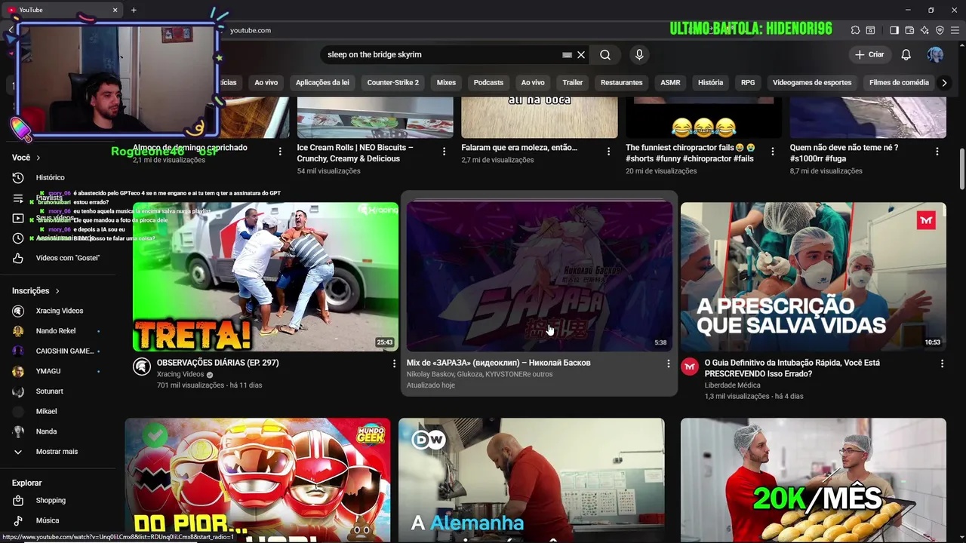The height and width of the screenshot is (543, 966).
Task: Click the AI sparkle icon in the browser toolbar
Action: coord(924,30)
